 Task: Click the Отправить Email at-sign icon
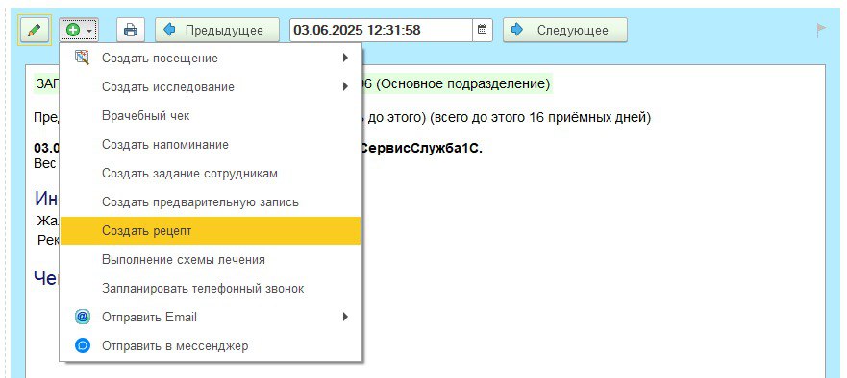point(82,317)
